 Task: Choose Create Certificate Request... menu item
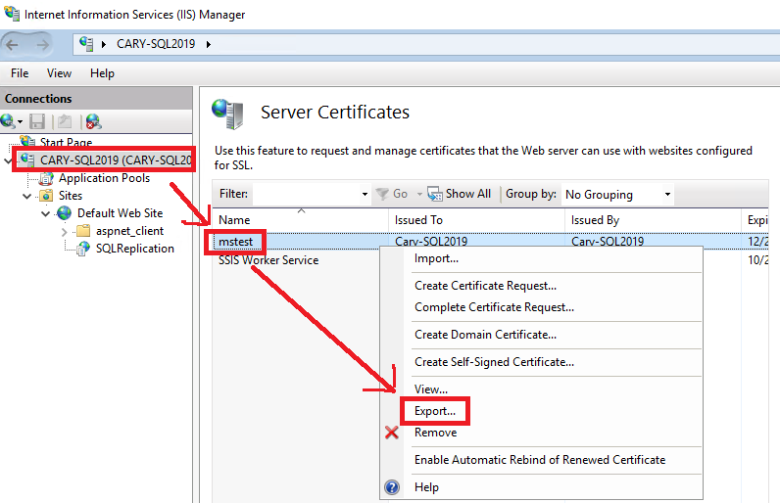(485, 286)
